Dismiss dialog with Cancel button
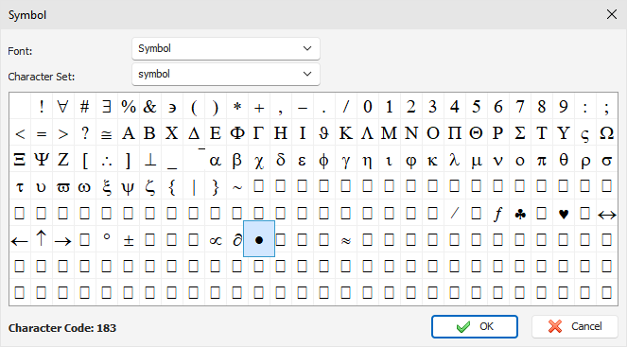 [x=575, y=326]
